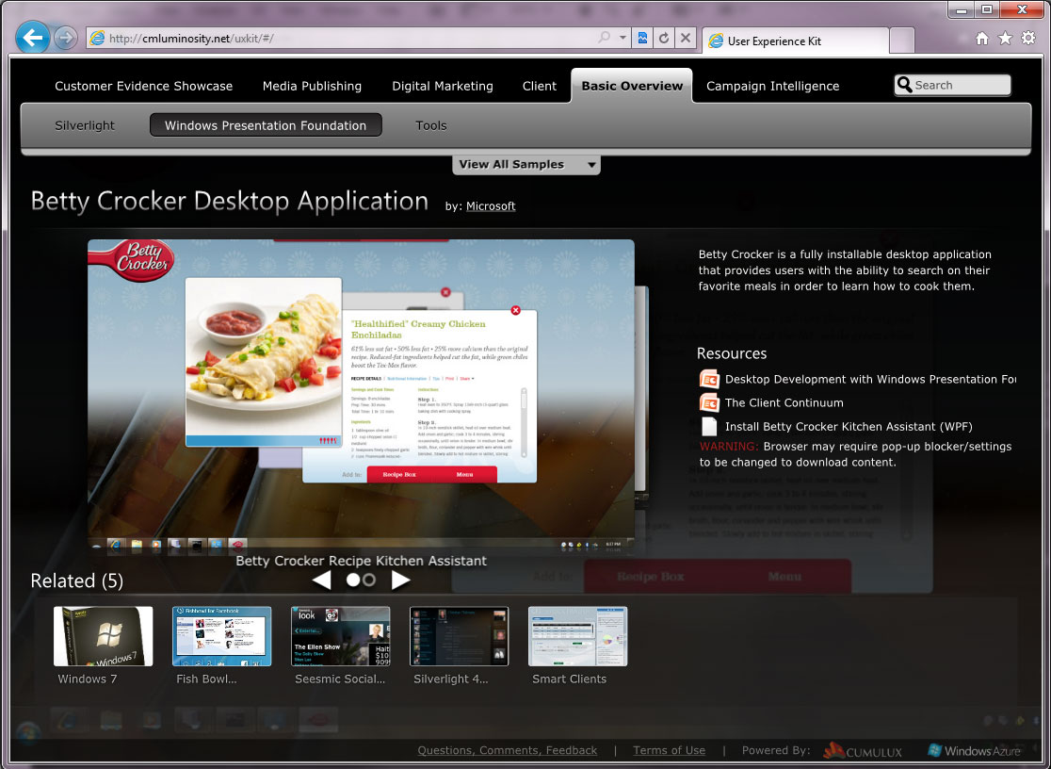Select the User Experience Kit browser tab

795,41
